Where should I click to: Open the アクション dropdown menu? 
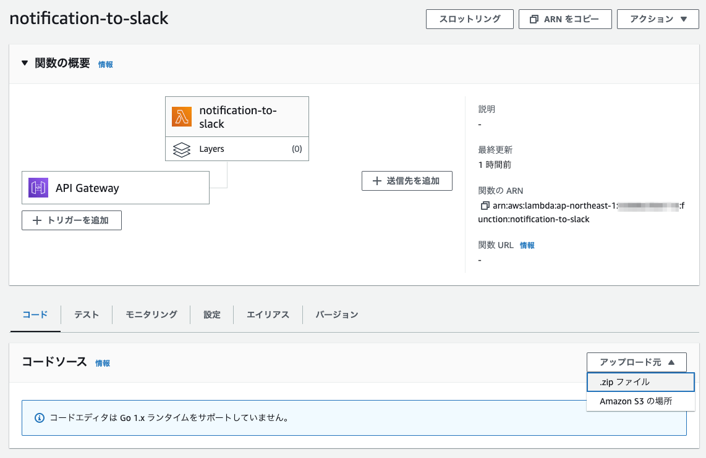[x=658, y=19]
